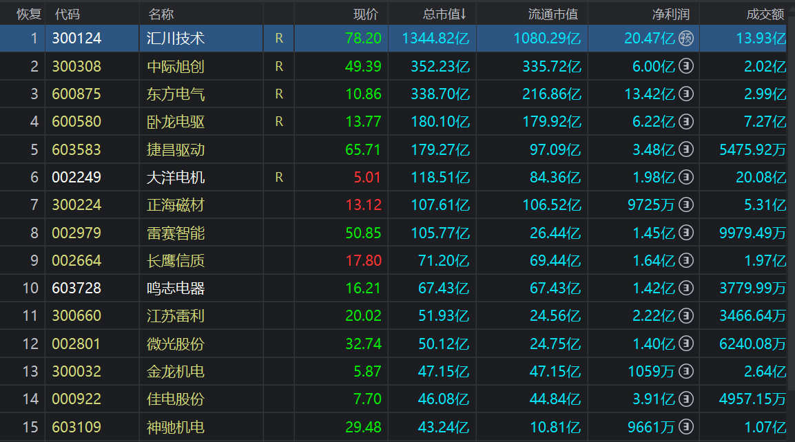Image resolution: width=795 pixels, height=442 pixels.
Task: Sort the table by 代码 column header
Action: pyautogui.click(x=68, y=14)
